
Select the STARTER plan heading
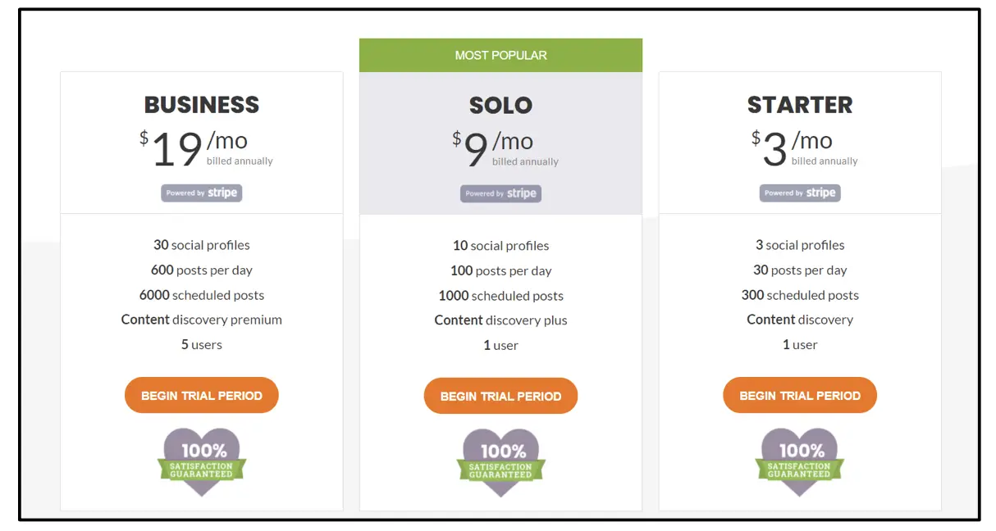(x=800, y=105)
